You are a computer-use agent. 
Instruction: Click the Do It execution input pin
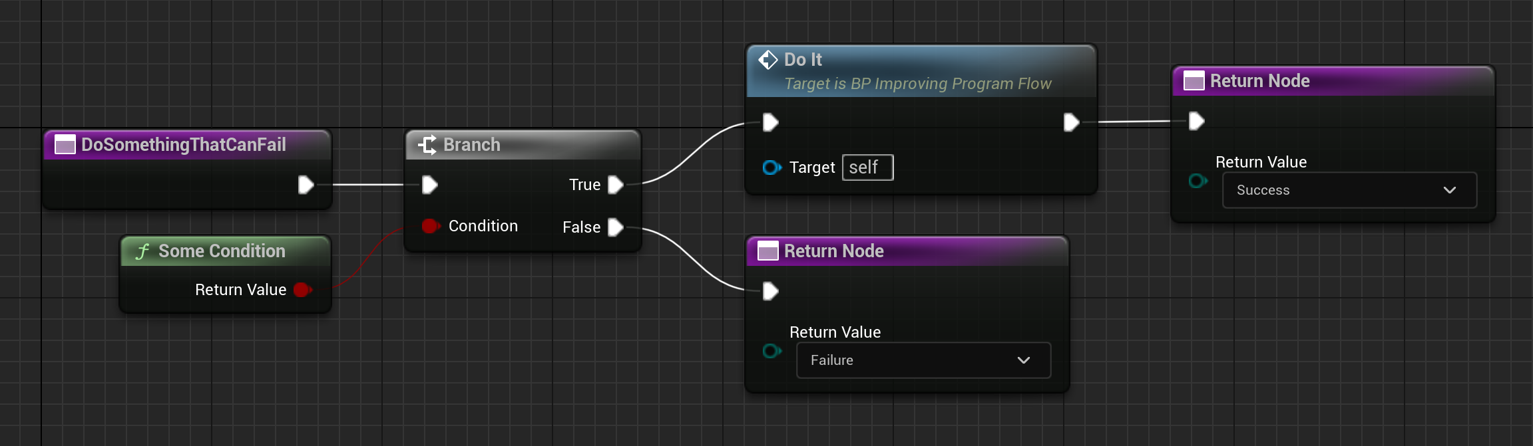[771, 122]
